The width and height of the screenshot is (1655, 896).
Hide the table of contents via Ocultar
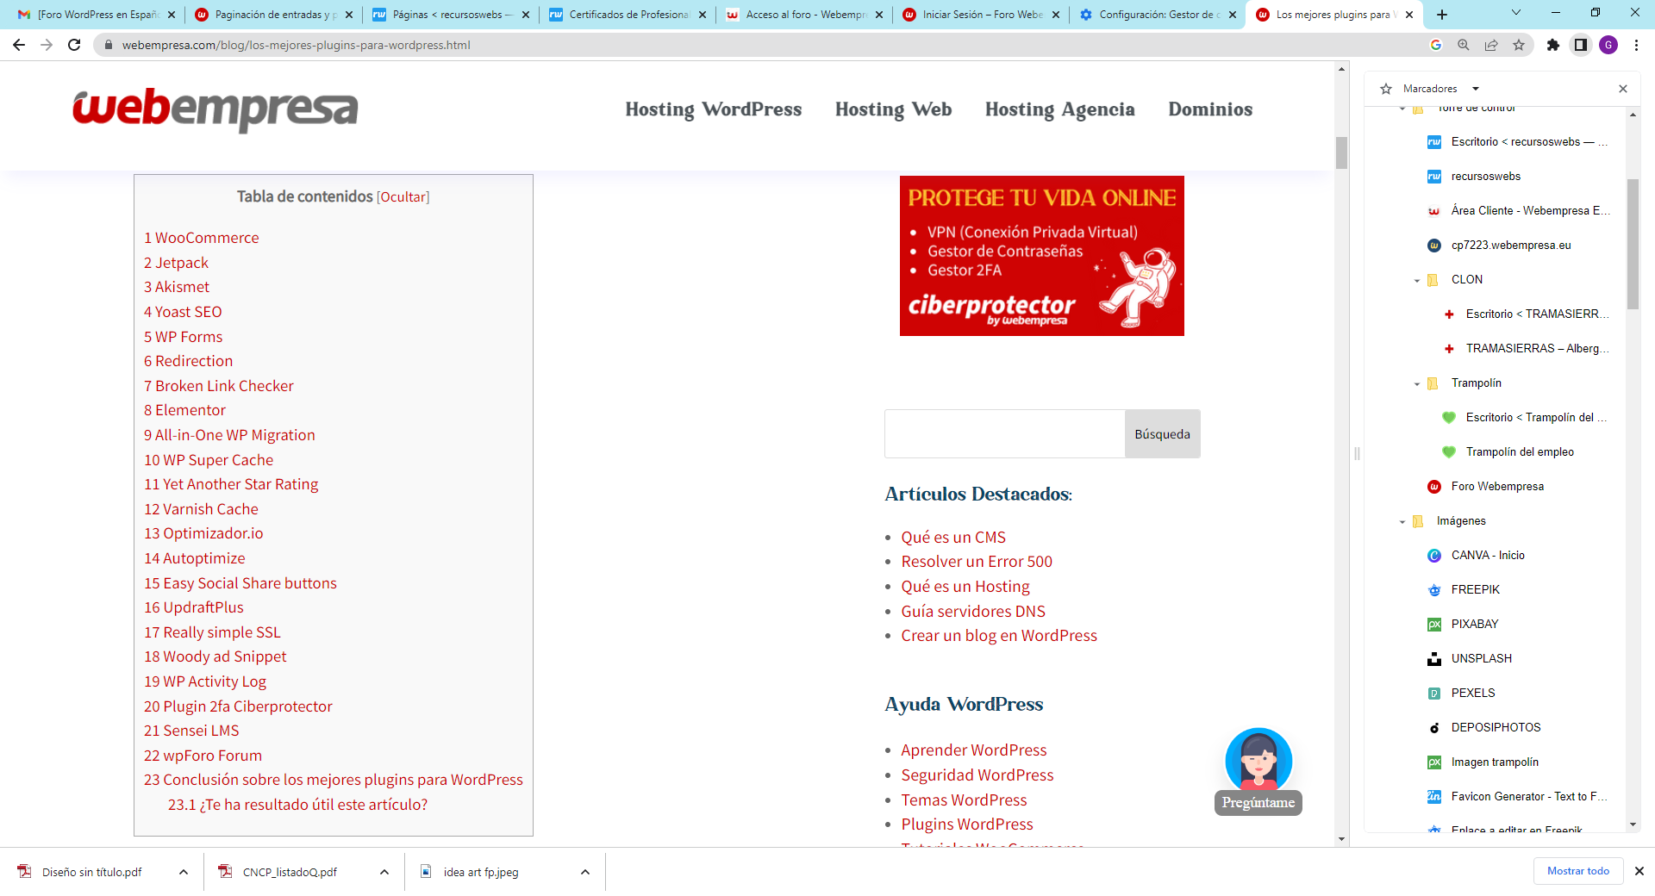[403, 197]
